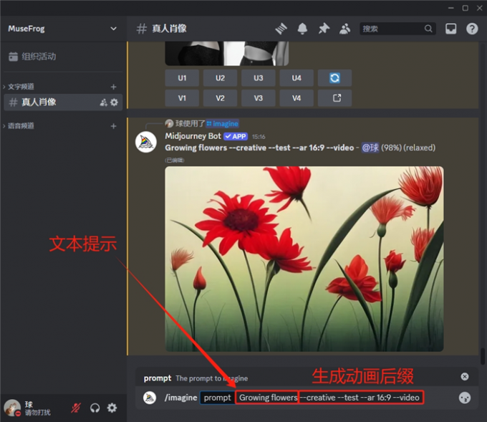Upscale image with U3 button

[259, 77]
